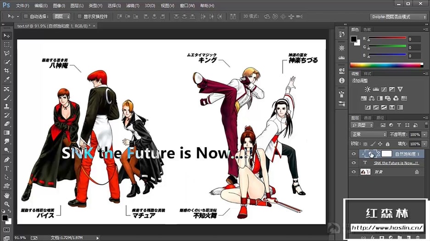Open the 文件(F) menu

(22, 5)
